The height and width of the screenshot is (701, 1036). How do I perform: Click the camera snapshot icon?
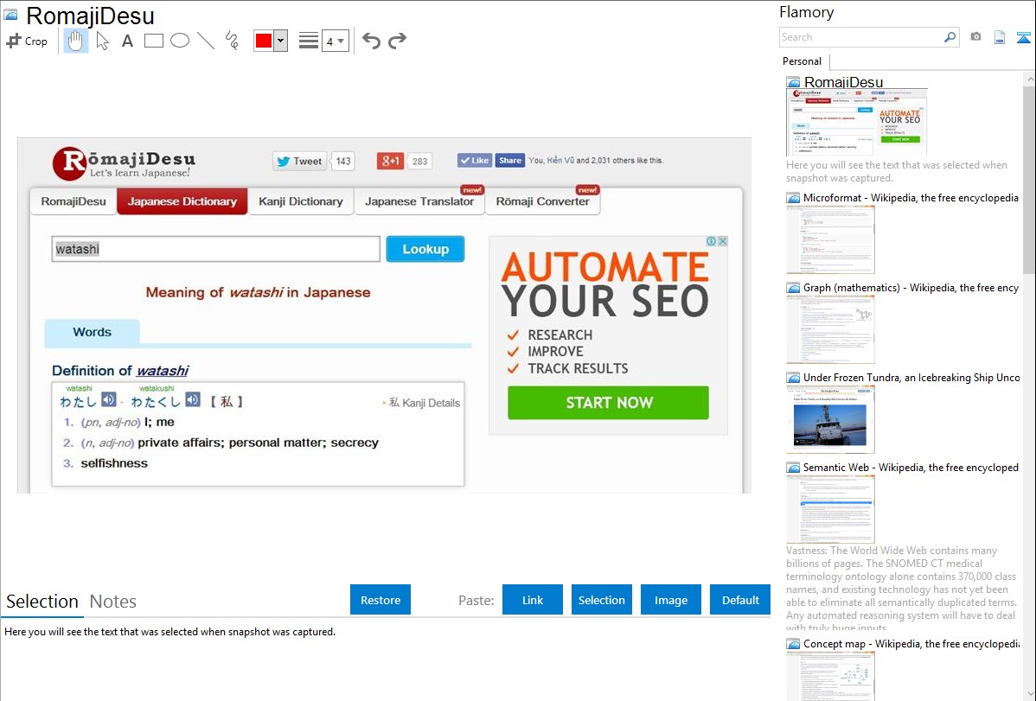tap(975, 37)
